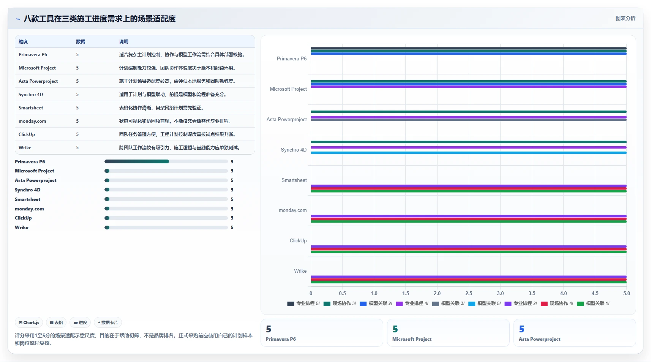Viewport: 651px width, 362px height.
Task: Click the Microsoft Project progress bar
Action: (166, 171)
